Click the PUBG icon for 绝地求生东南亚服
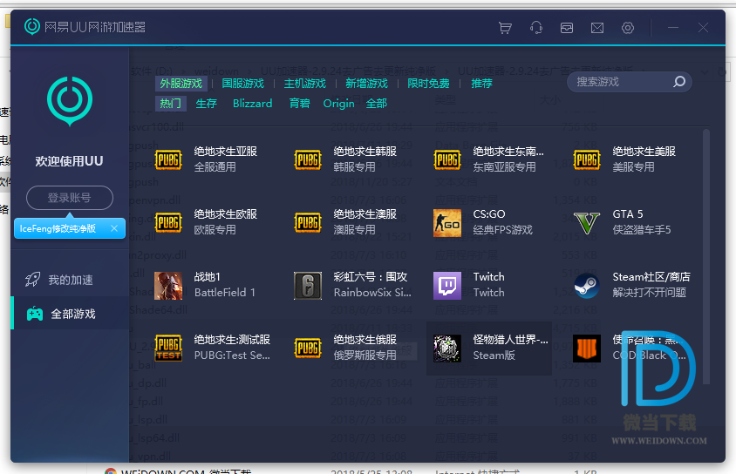The height and width of the screenshot is (474, 736). tap(446, 159)
